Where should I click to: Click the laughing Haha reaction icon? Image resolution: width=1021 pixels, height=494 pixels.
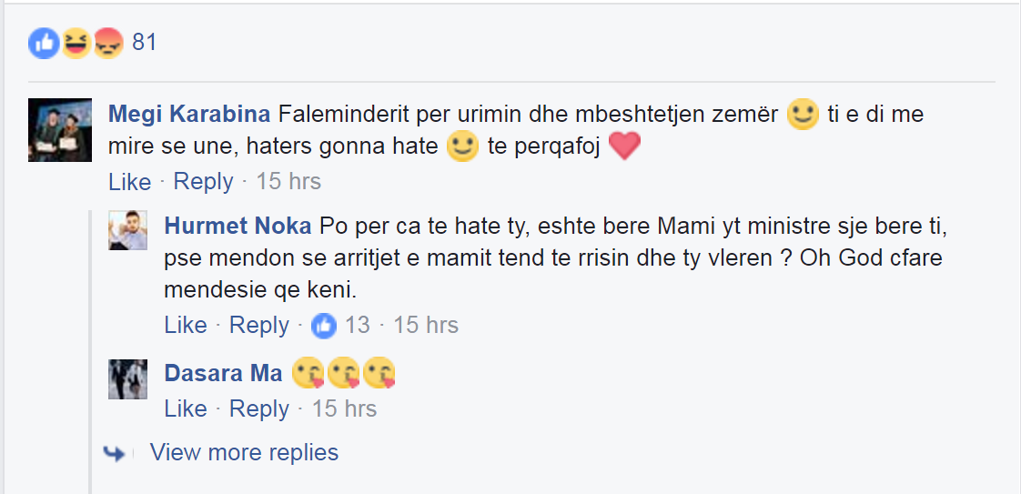tap(76, 43)
